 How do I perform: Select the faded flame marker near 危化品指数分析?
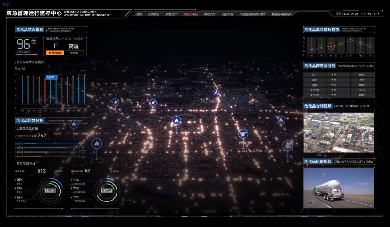pos(74,124)
